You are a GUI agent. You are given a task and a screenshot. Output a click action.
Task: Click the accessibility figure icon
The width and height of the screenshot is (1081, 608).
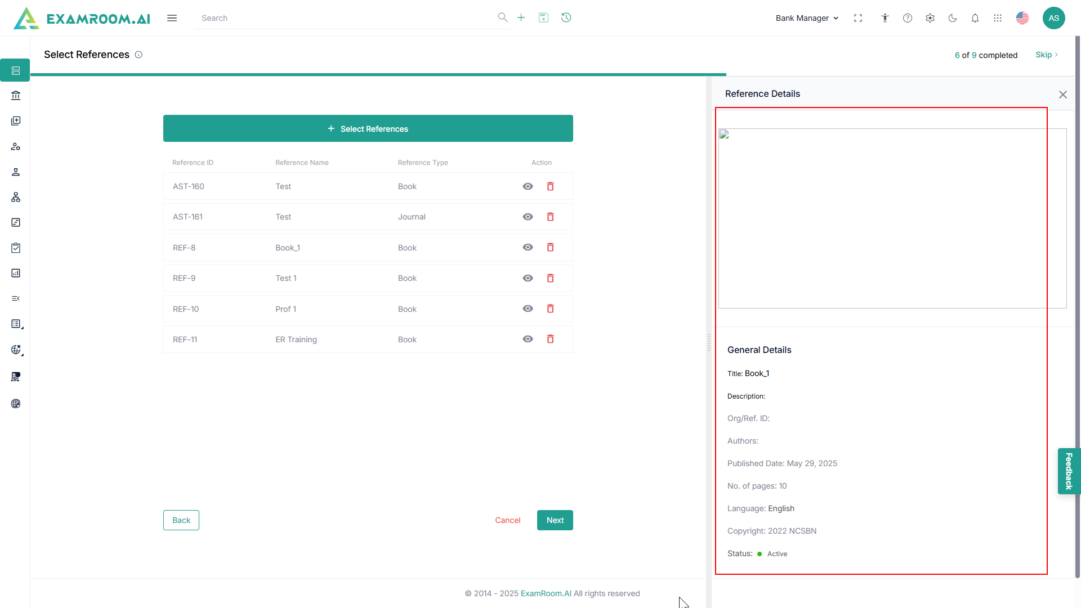[885, 18]
